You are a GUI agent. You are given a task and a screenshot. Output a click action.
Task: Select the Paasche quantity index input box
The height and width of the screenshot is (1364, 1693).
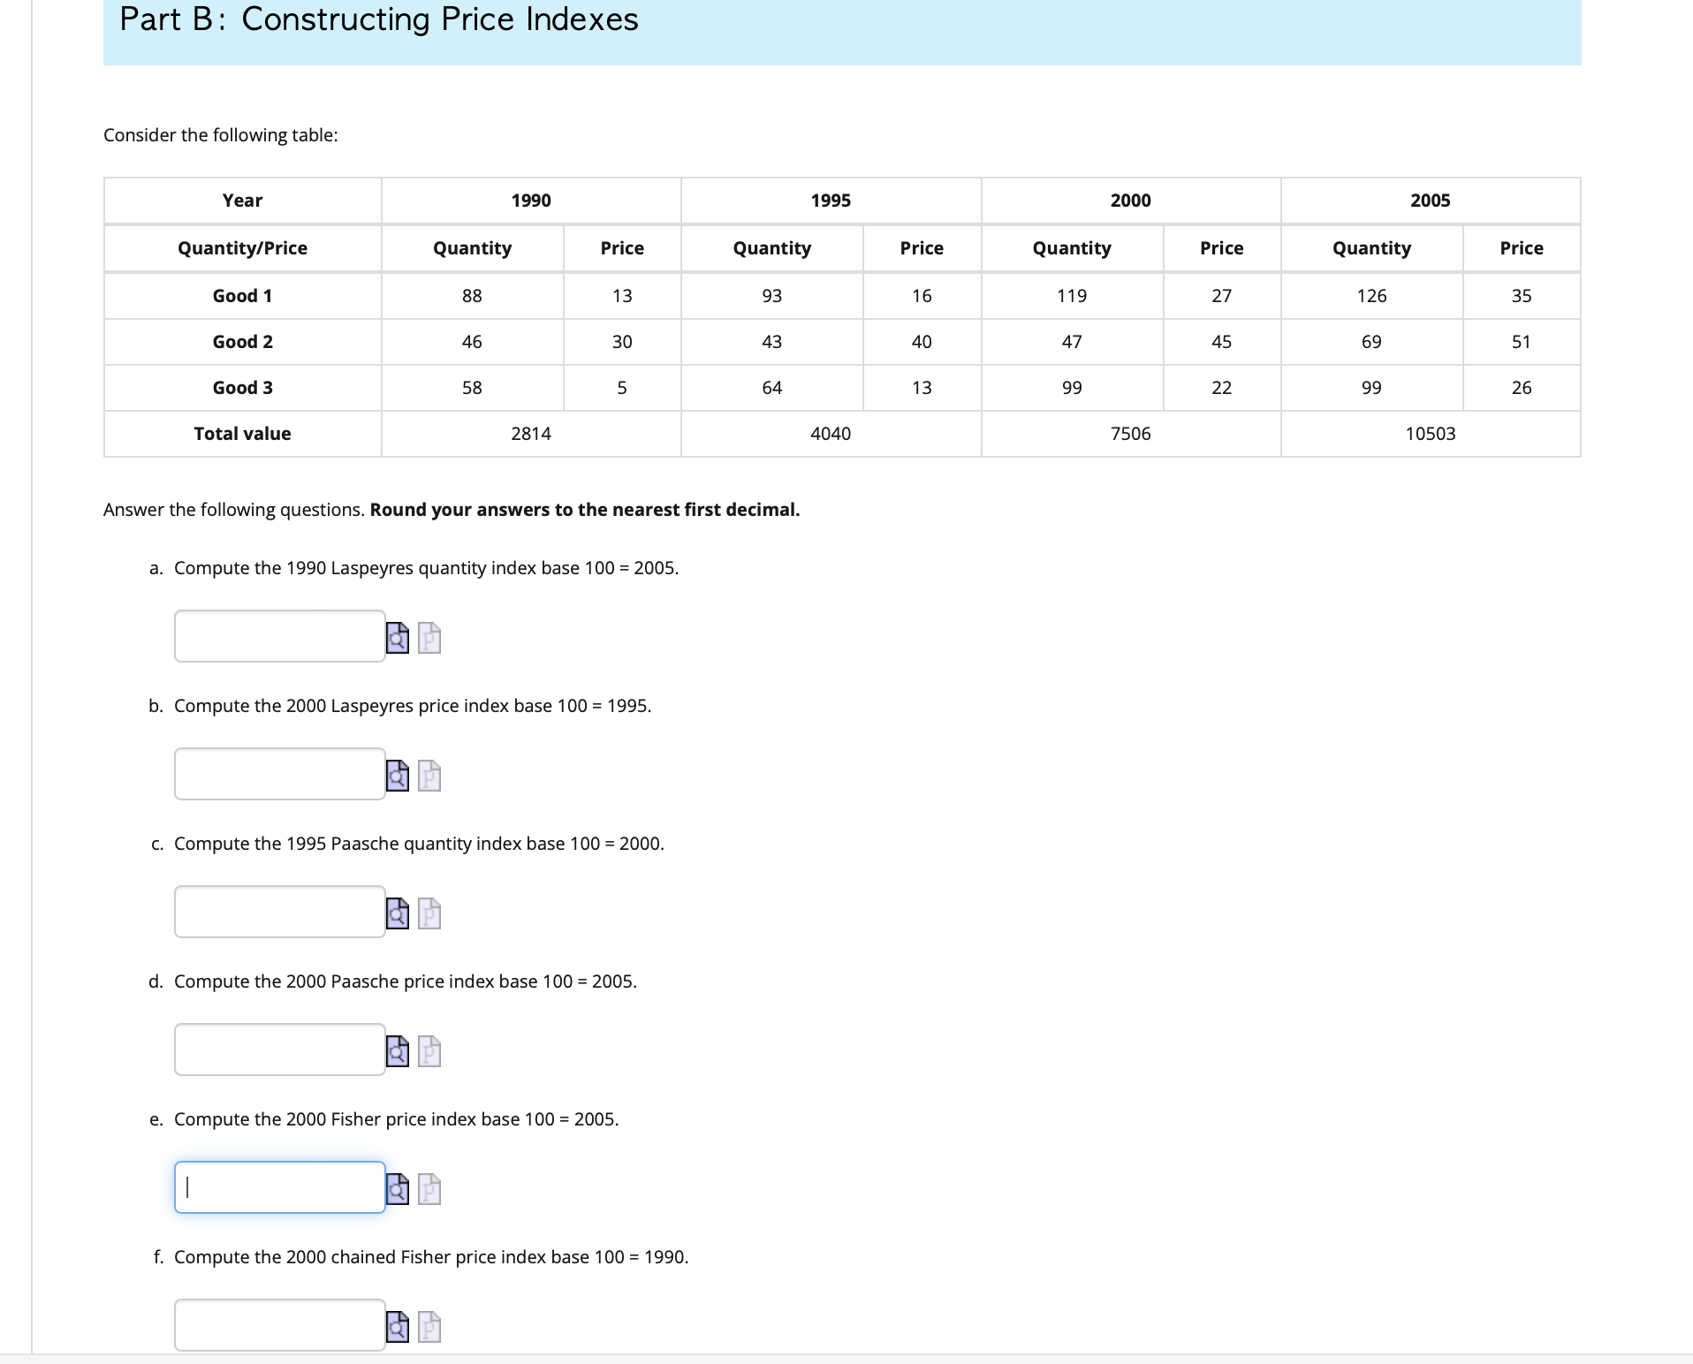[278, 912]
